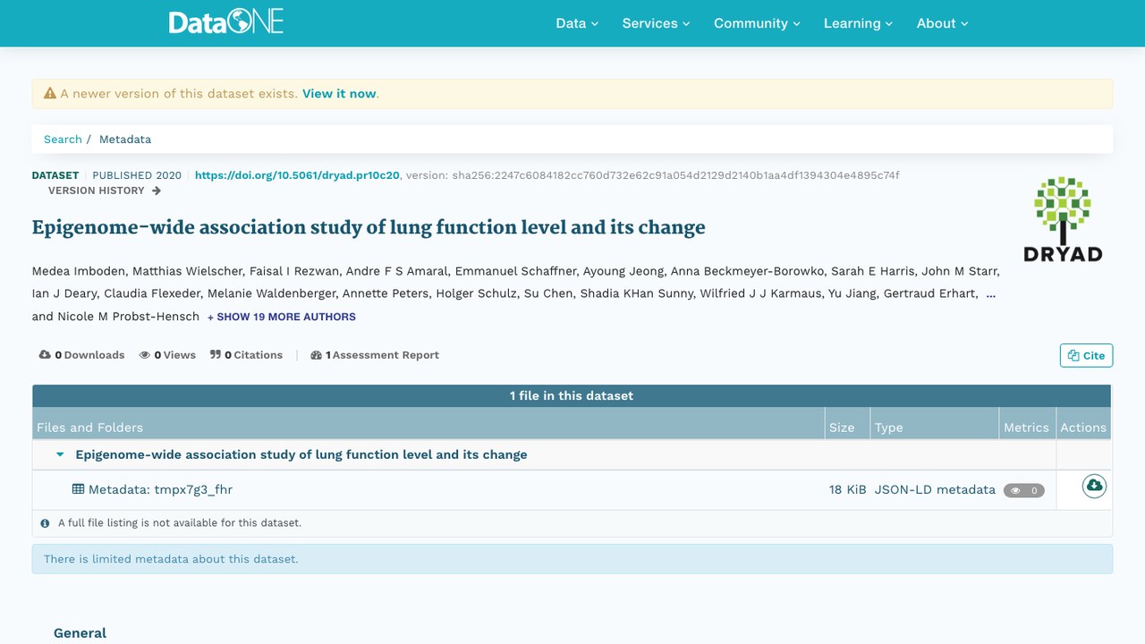Viewport: 1145px width, 644px height.
Task: Open the dataset DOI link
Action: click(297, 175)
